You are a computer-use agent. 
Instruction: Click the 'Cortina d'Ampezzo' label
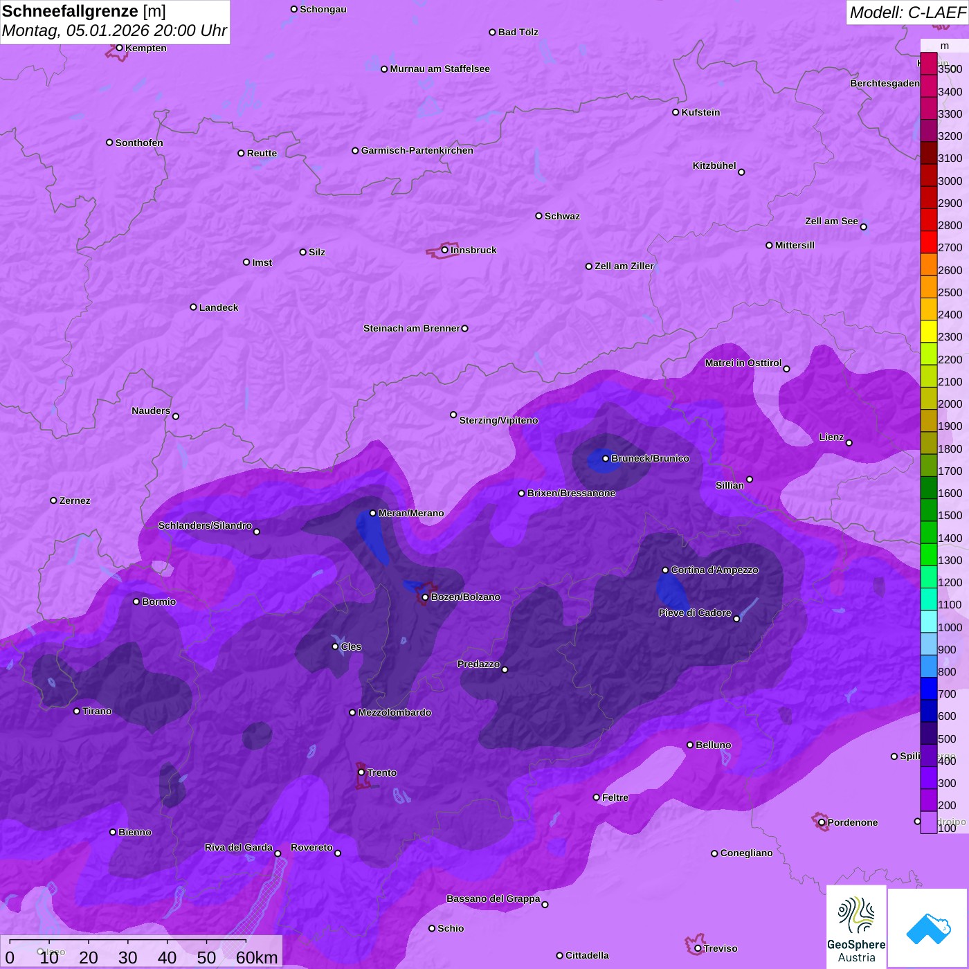[714, 570]
